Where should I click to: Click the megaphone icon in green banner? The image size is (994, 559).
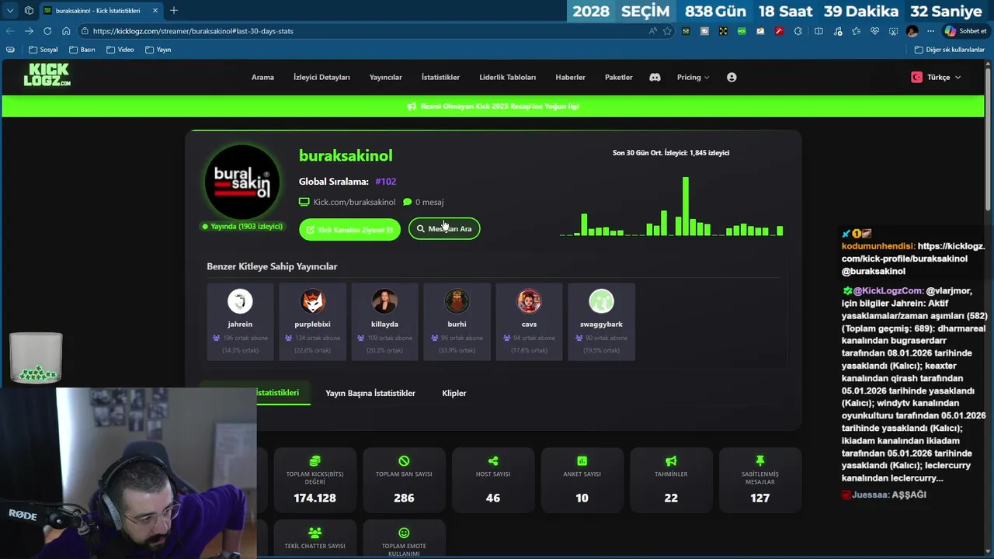[412, 106]
